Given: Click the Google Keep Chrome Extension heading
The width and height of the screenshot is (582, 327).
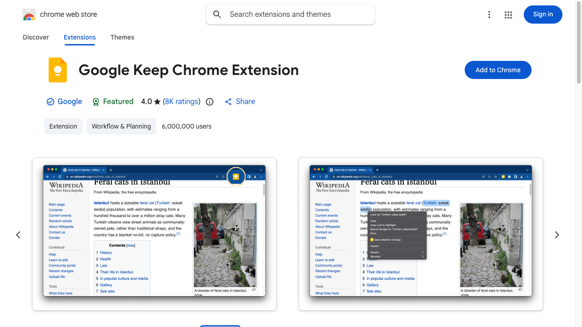Looking at the screenshot, I should tap(189, 70).
